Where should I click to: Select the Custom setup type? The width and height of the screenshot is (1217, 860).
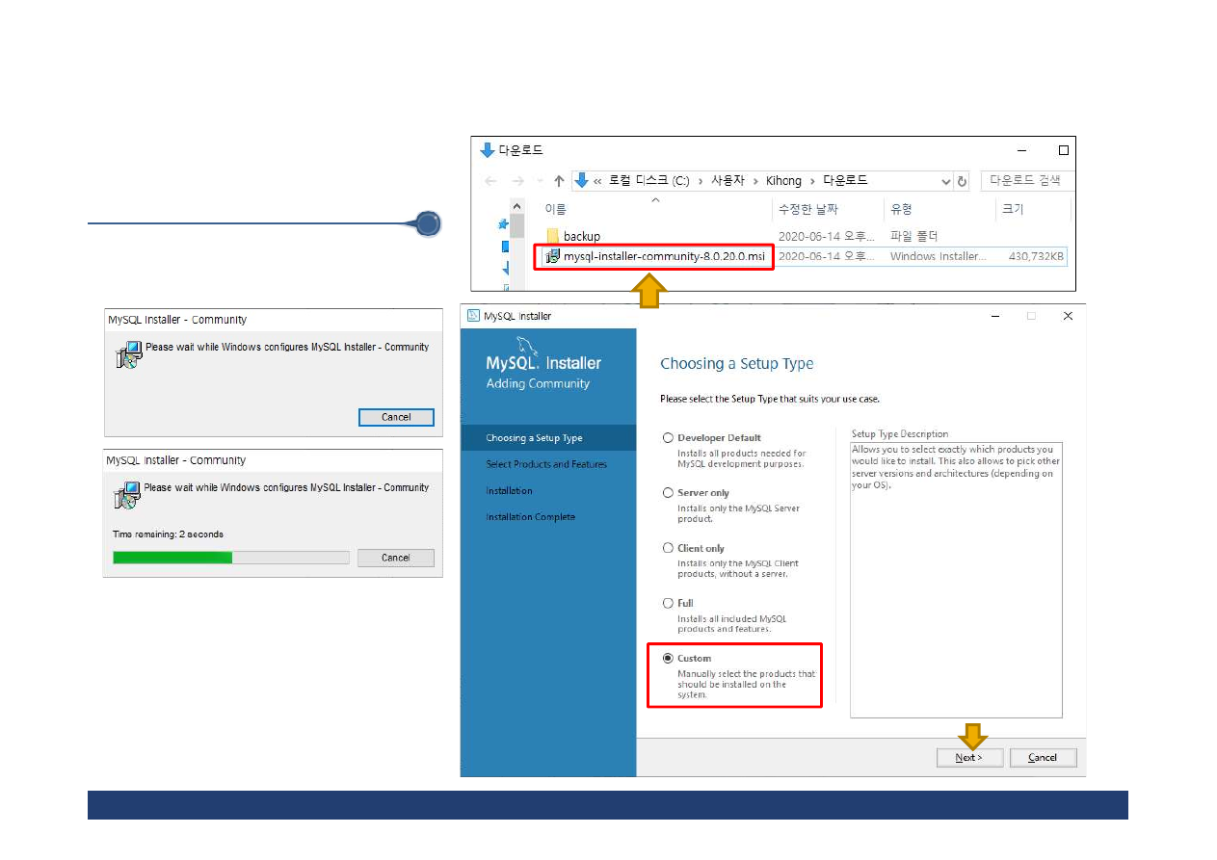pos(668,659)
